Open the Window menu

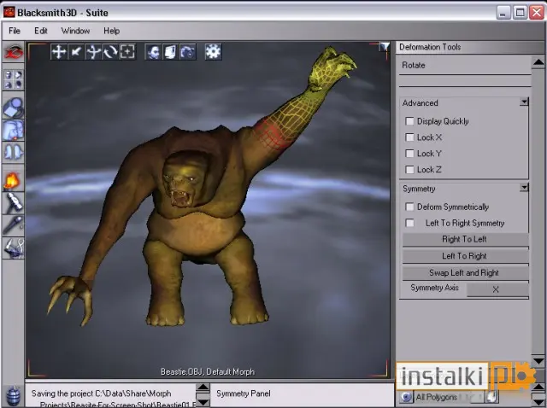(x=75, y=31)
